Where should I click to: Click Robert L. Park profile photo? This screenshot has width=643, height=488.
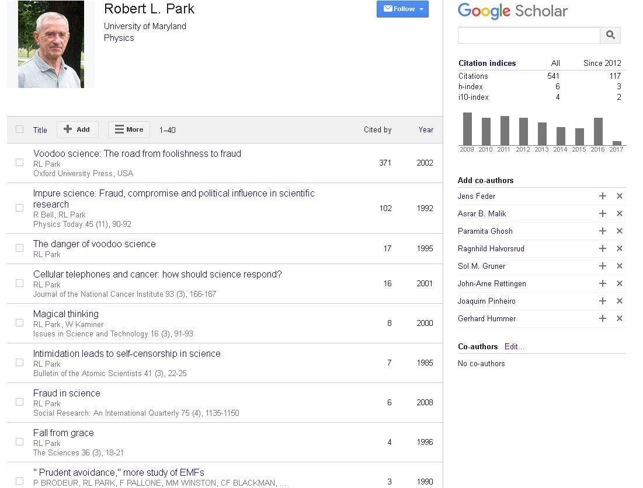51,44
